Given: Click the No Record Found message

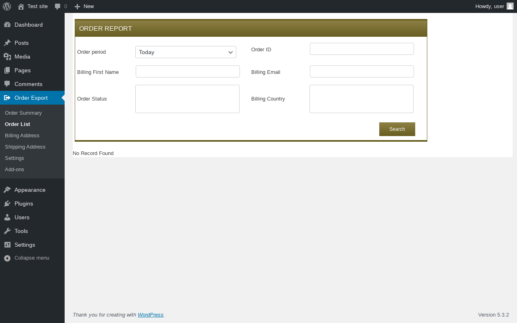Looking at the screenshot, I should click(93, 153).
